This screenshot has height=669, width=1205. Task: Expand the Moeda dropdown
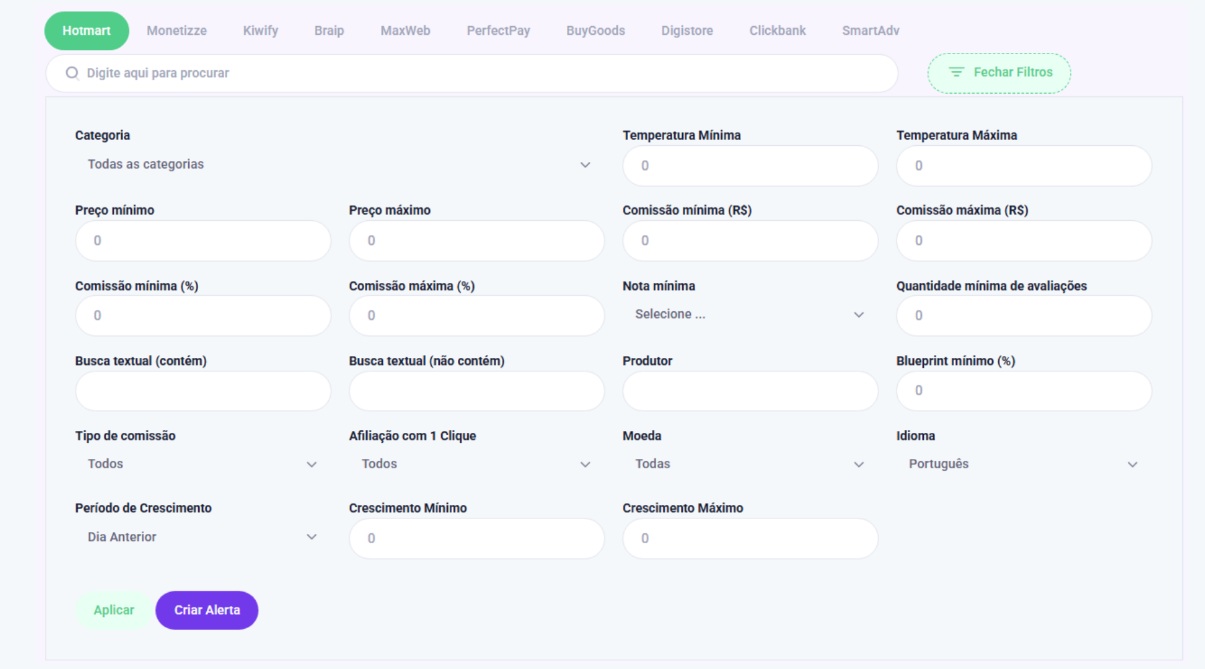749,464
